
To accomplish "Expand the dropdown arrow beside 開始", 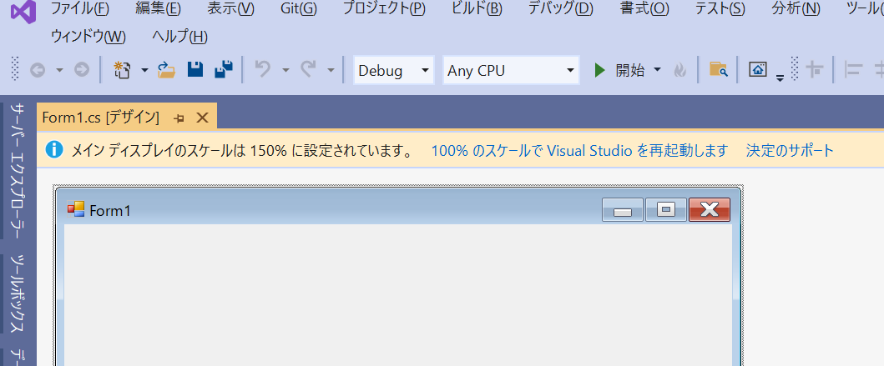I will 657,70.
